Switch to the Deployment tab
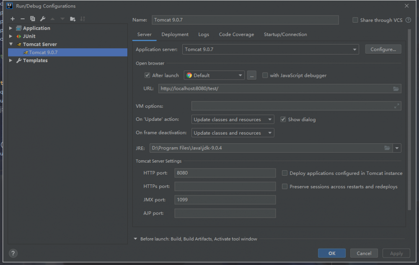The width and height of the screenshot is (419, 265). (175, 34)
